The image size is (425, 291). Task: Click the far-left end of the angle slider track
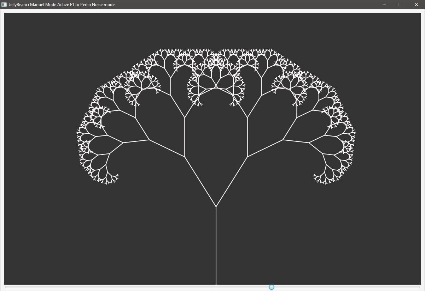point(6,287)
